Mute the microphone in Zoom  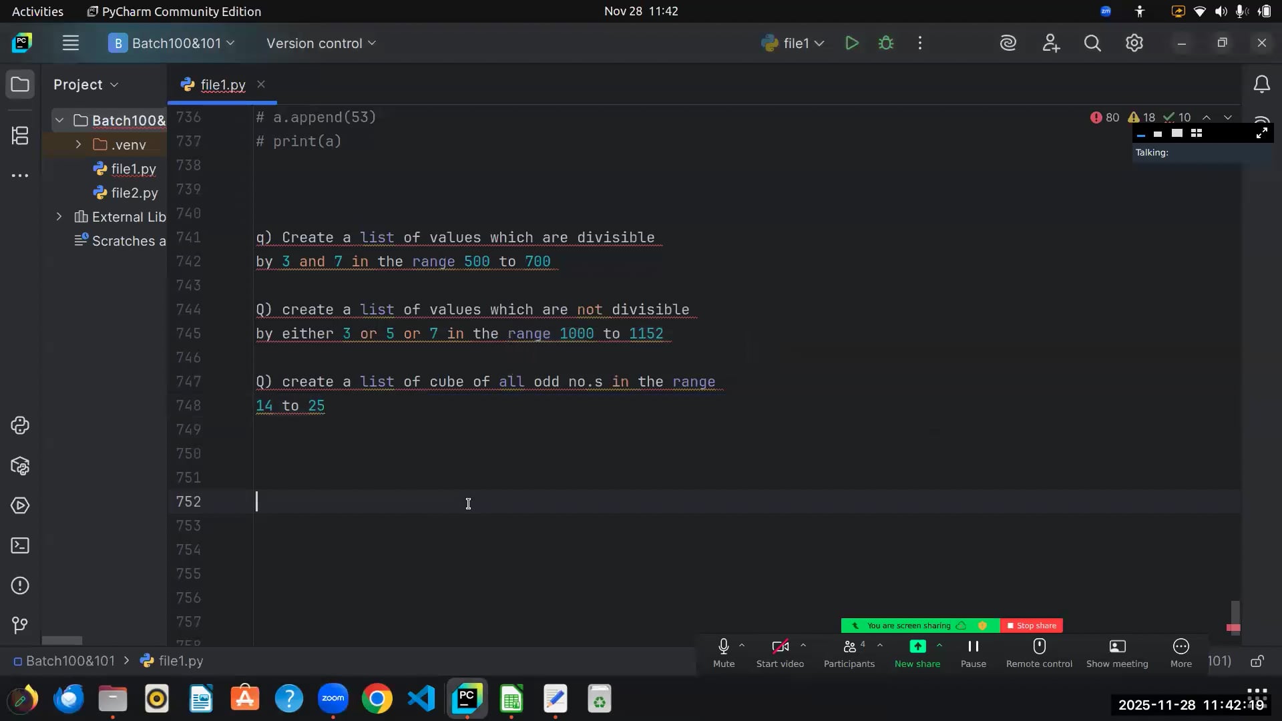(x=724, y=653)
